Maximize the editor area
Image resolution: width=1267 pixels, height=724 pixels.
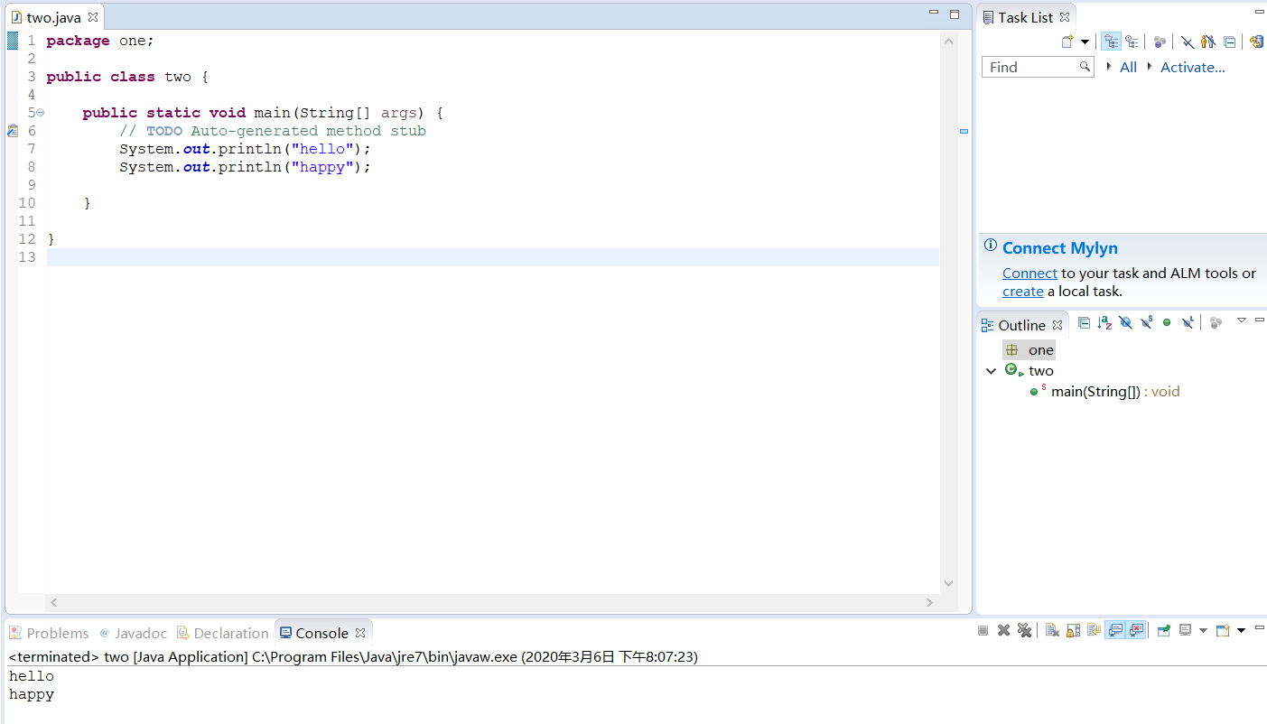pyautogui.click(x=955, y=14)
